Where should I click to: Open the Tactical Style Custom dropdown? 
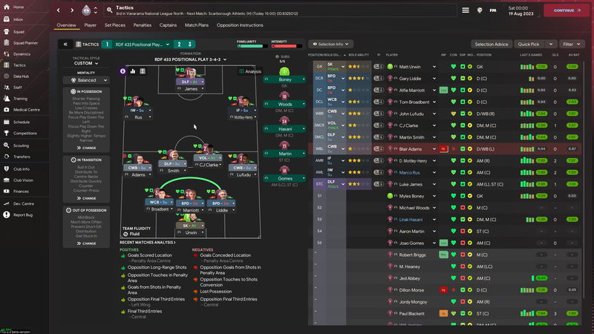click(x=86, y=63)
